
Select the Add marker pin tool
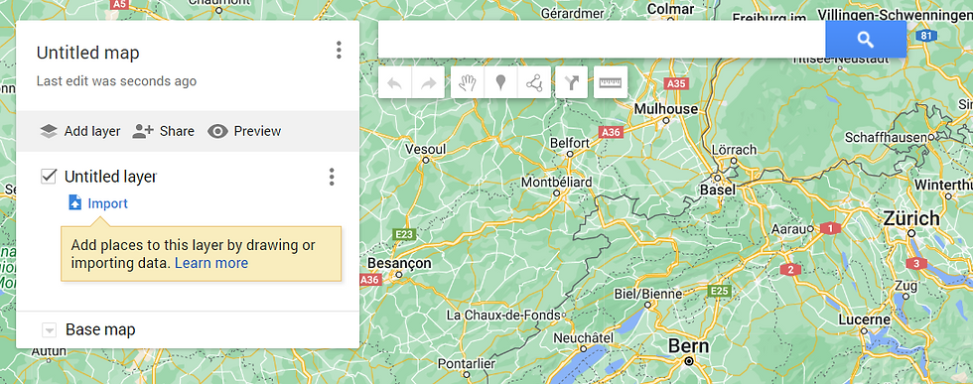click(500, 82)
